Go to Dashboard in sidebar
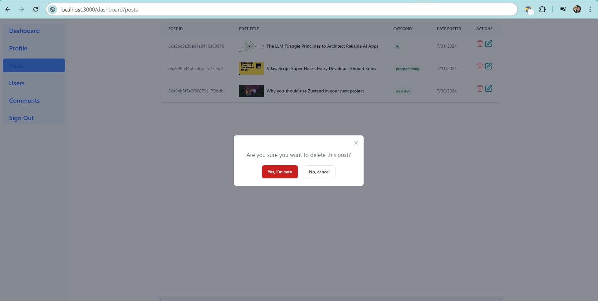 coord(24,31)
